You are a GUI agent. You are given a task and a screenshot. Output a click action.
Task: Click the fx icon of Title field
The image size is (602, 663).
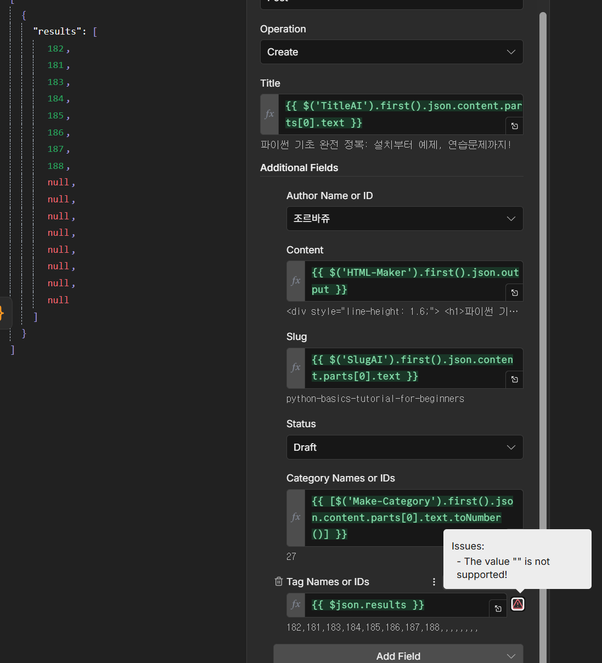click(x=269, y=114)
